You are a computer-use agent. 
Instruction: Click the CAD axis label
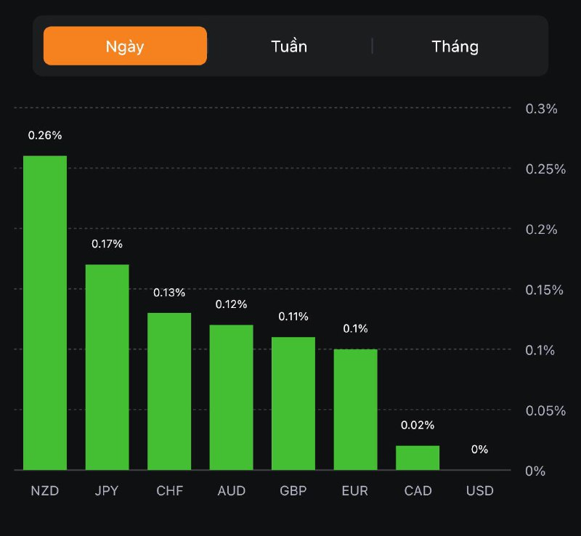point(418,491)
